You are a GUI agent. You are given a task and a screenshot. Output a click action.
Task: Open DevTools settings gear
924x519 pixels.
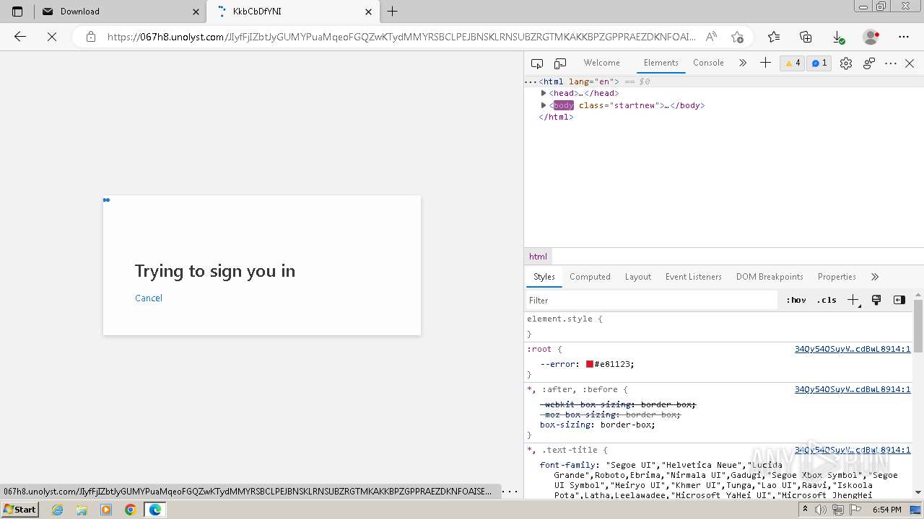click(846, 63)
